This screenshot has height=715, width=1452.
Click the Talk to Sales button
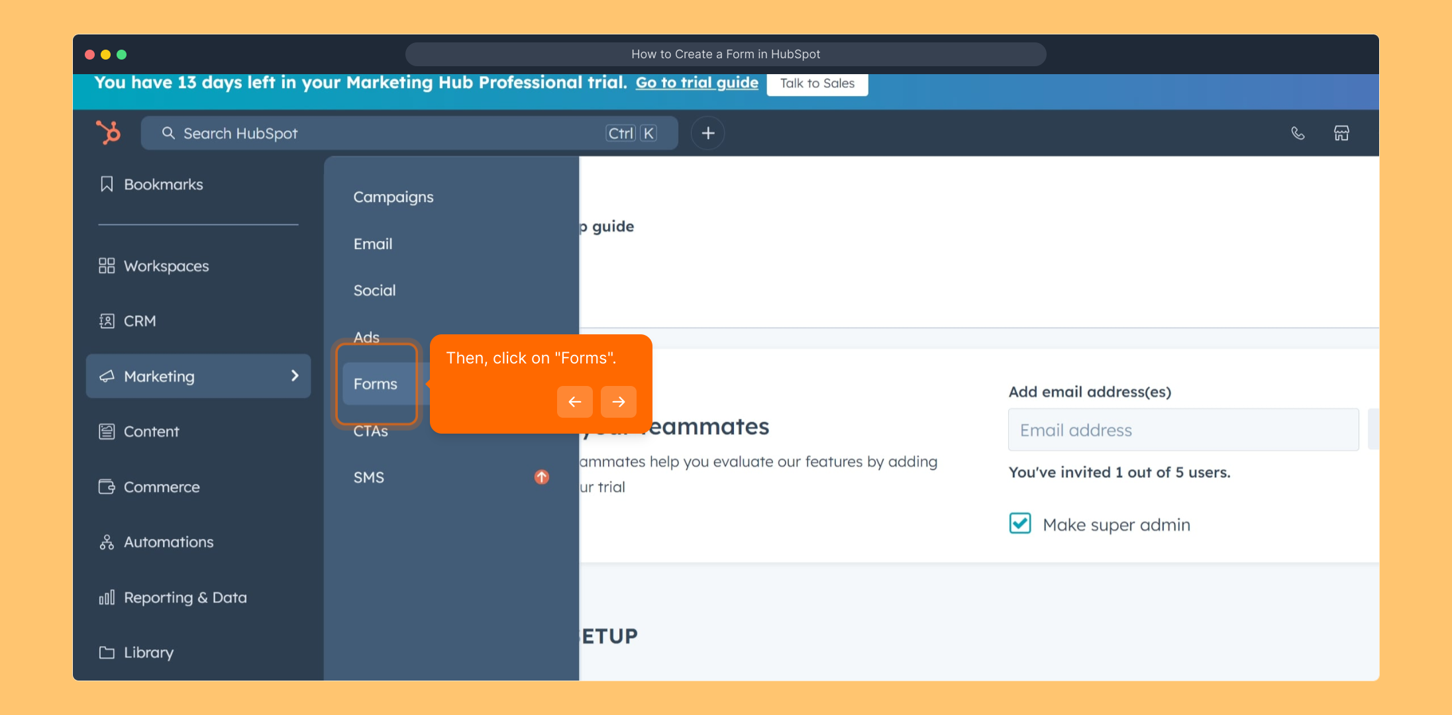pyautogui.click(x=817, y=83)
